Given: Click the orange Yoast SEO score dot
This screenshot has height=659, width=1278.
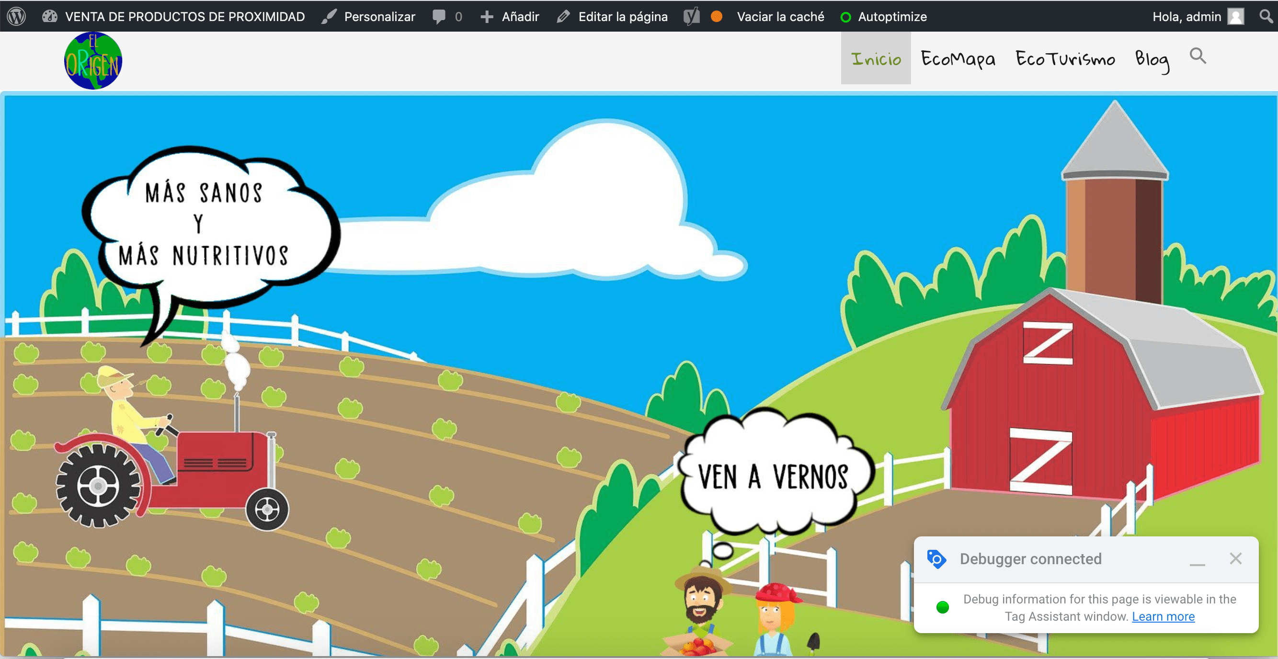Looking at the screenshot, I should point(717,16).
